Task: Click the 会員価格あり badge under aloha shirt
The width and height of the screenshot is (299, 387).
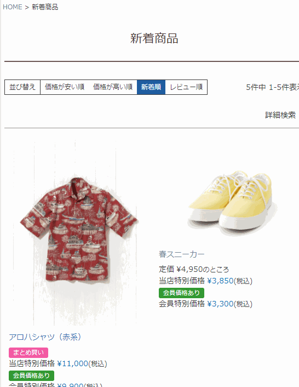Action: coord(31,375)
